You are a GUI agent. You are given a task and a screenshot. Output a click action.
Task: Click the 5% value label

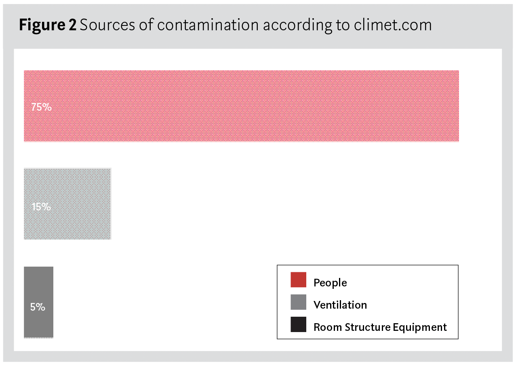pos(38,307)
